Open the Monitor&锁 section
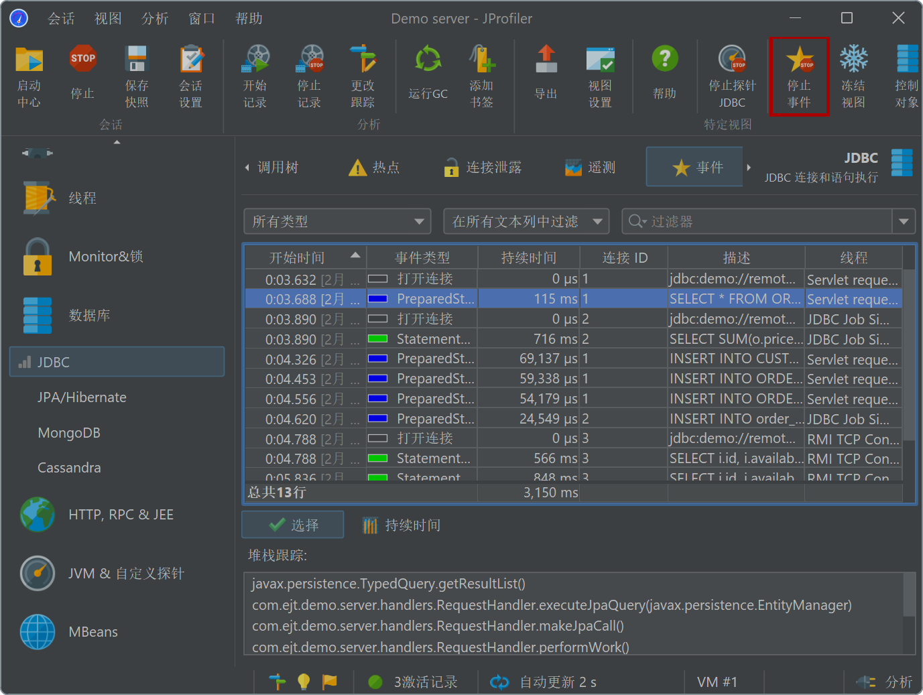Image resolution: width=923 pixels, height=695 pixels. click(x=83, y=257)
